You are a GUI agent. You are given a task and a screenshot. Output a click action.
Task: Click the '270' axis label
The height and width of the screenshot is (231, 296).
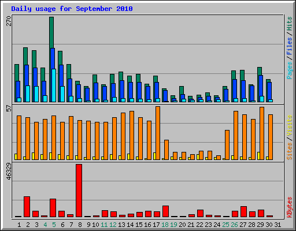9,21
